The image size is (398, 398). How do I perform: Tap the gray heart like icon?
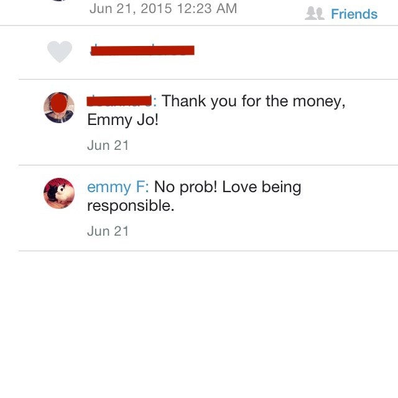[x=60, y=51]
